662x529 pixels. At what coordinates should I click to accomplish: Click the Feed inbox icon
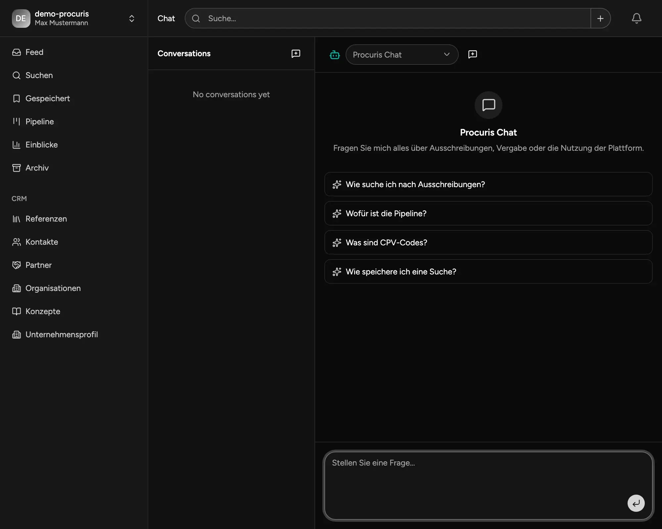pyautogui.click(x=17, y=52)
